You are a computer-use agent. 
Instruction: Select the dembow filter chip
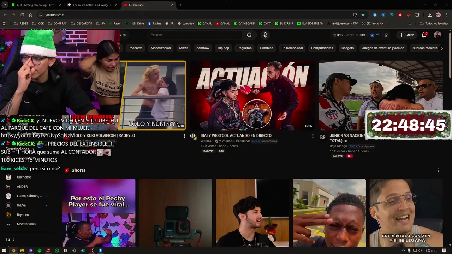(x=203, y=48)
